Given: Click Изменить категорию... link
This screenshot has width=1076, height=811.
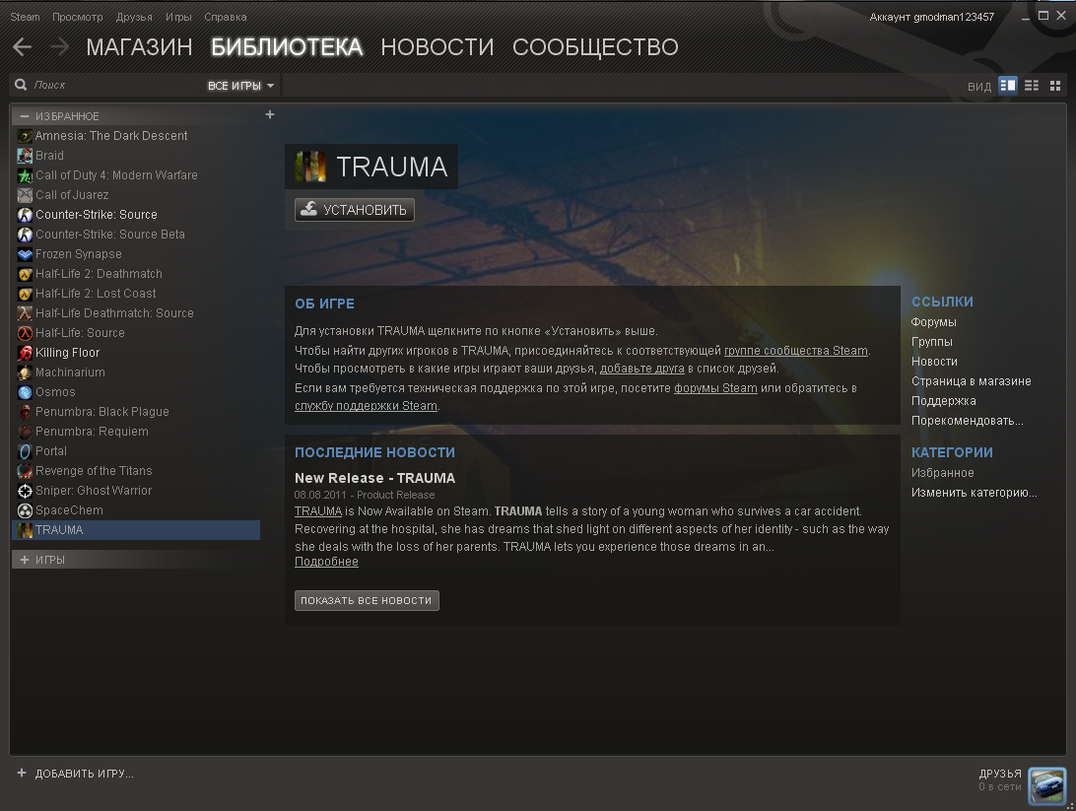Looking at the screenshot, I should [x=974, y=493].
